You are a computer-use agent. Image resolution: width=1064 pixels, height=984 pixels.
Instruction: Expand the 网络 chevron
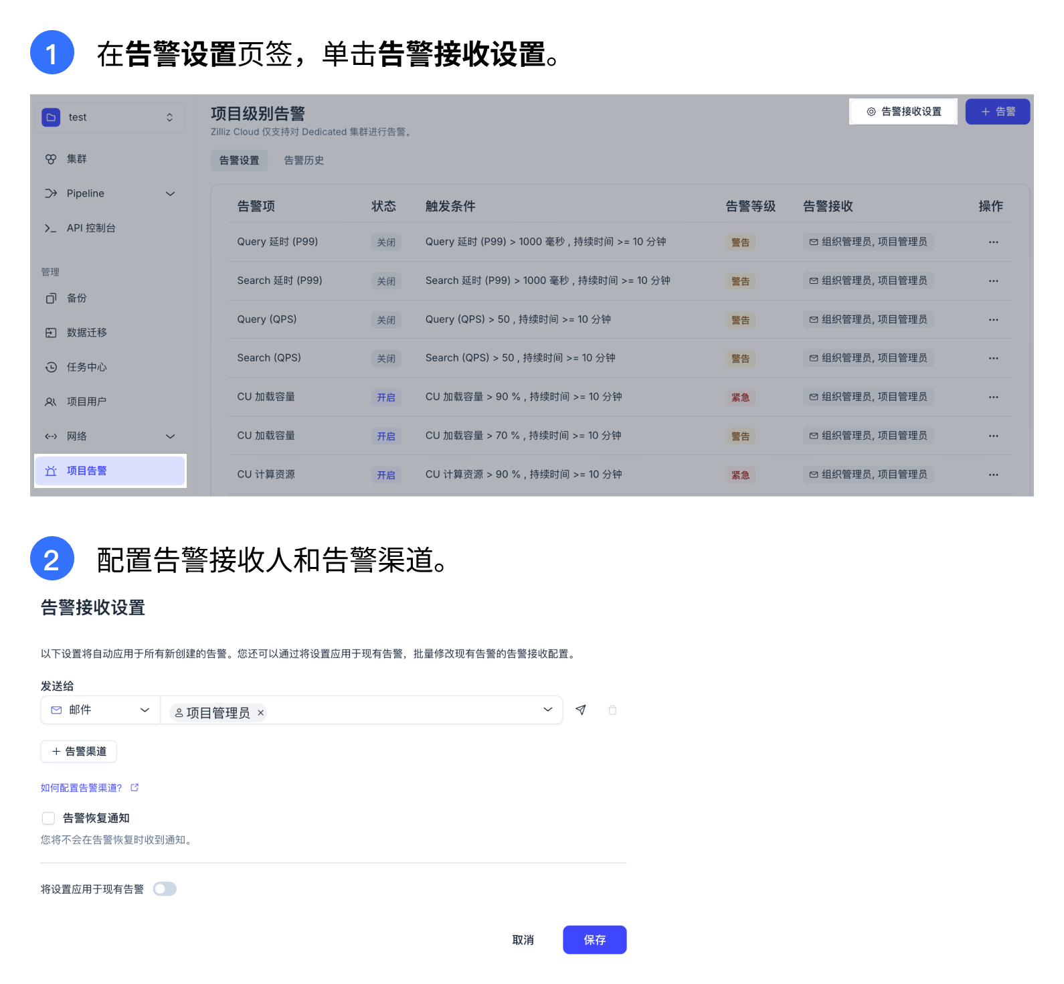170,436
